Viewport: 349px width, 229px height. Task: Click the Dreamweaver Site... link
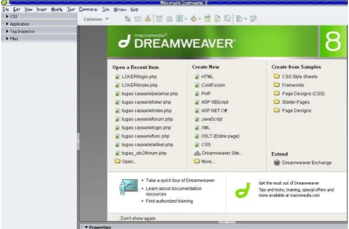221,153
